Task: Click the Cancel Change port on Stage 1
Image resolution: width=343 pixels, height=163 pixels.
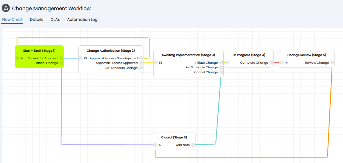Action: (61, 63)
